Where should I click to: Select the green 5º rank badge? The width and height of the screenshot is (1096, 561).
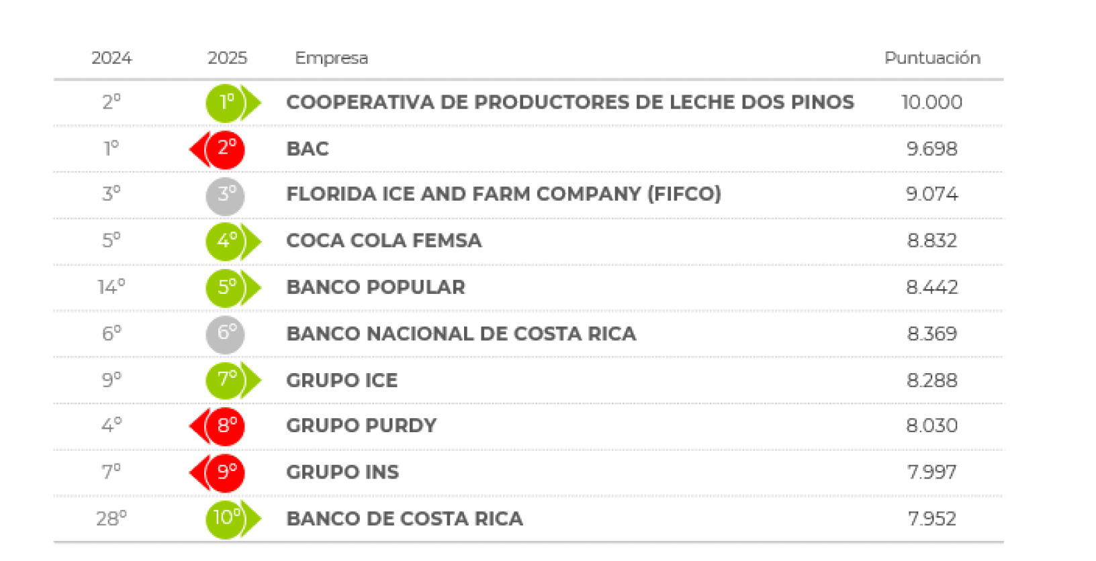tap(226, 288)
